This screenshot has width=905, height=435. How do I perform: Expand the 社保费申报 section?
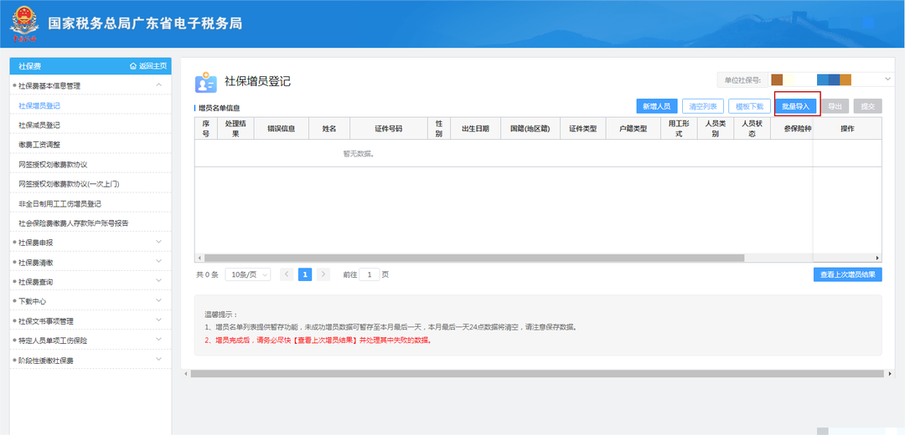pos(90,243)
